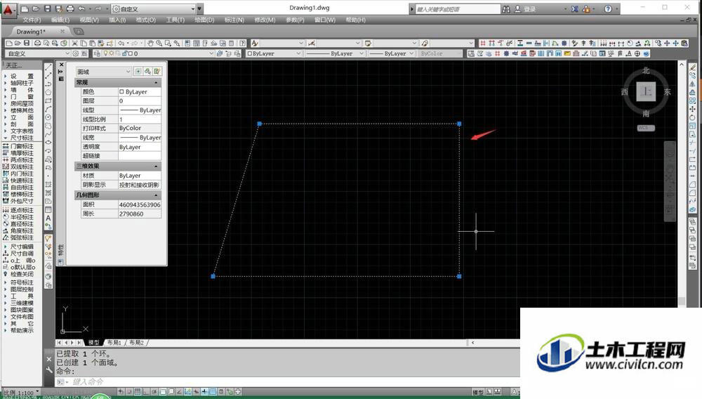Switch to the 布局1 layout tab
The height and width of the screenshot is (399, 702).
[114, 343]
